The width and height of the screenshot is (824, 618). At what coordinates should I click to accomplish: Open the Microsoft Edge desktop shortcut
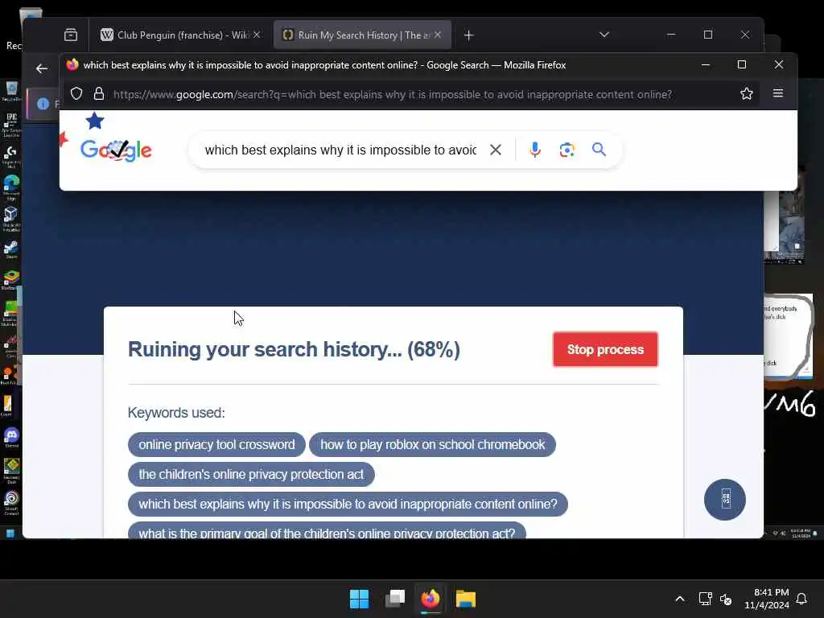pos(11,187)
